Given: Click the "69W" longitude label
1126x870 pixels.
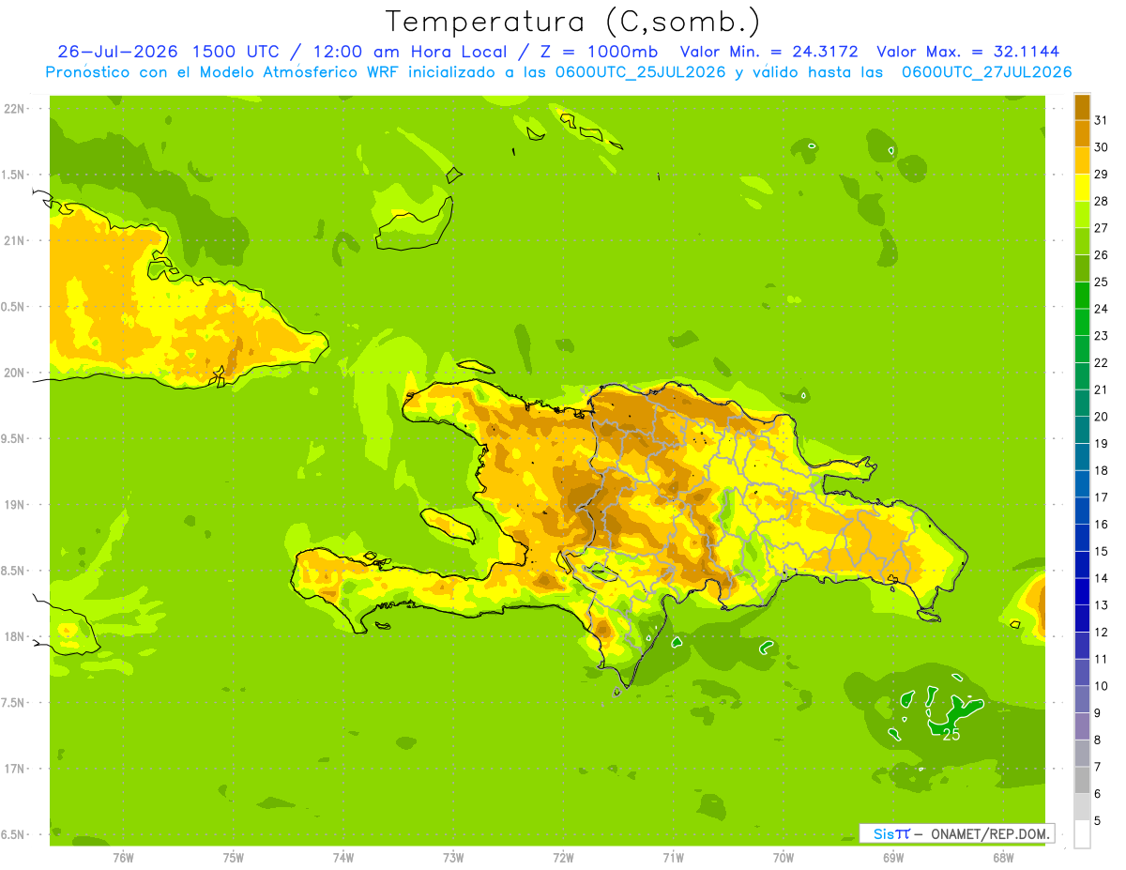Looking at the screenshot, I should pyautogui.click(x=893, y=857).
